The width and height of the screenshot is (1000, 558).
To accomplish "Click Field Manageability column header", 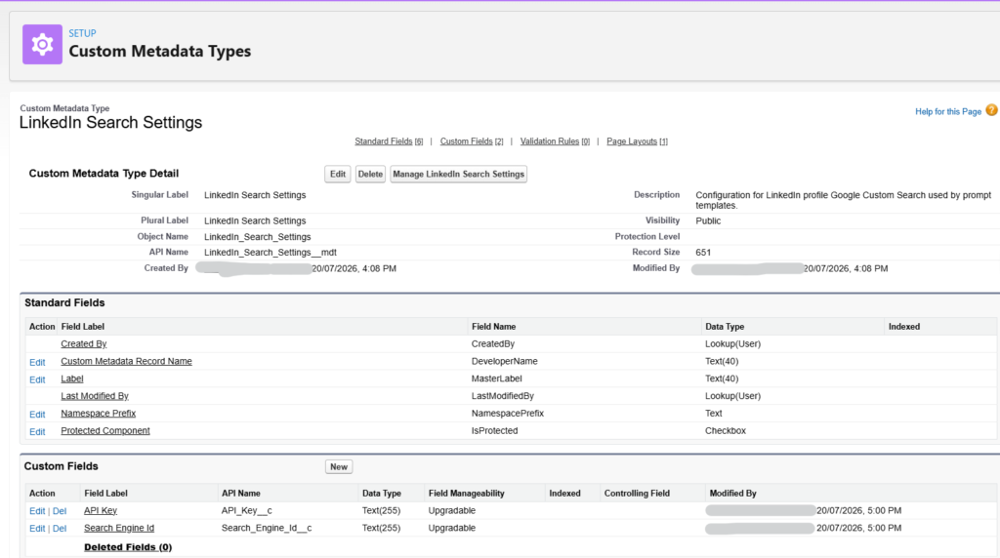I will [466, 494].
